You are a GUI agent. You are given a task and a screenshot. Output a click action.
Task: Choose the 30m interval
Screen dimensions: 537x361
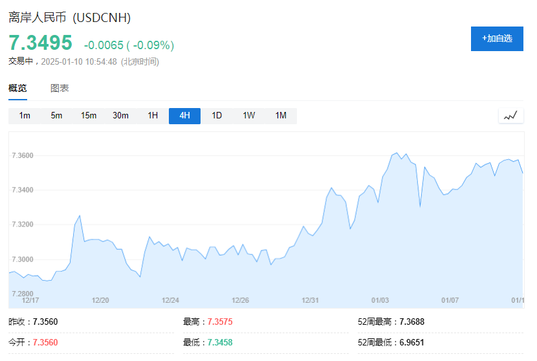[120, 116]
